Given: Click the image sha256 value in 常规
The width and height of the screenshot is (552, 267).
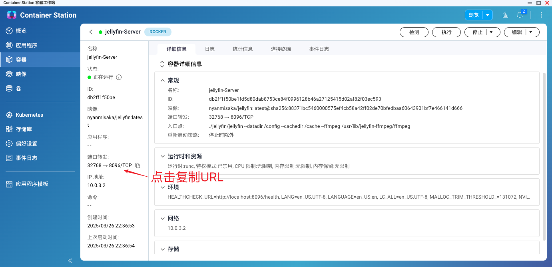Looking at the screenshot, I should click(x=336, y=108).
